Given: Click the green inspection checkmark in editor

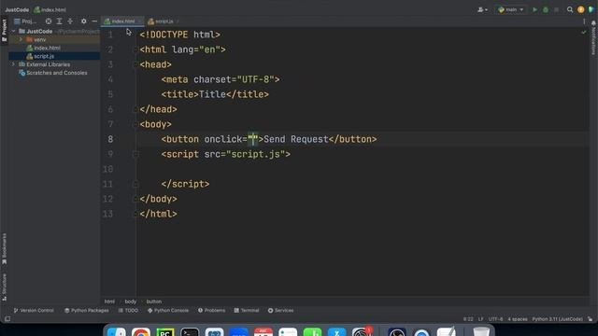Looking at the screenshot, I should click(x=583, y=33).
